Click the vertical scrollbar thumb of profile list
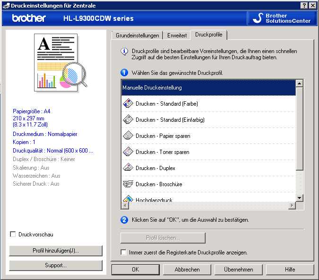The image size is (319, 280). click(x=300, y=128)
